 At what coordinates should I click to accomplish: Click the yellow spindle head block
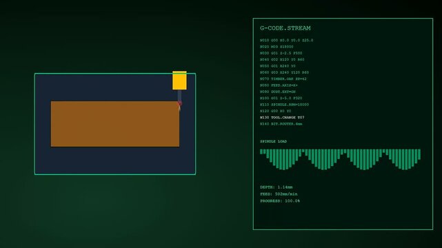click(179, 80)
